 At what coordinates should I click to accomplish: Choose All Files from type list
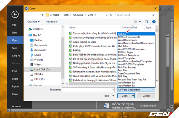click(x=123, y=34)
